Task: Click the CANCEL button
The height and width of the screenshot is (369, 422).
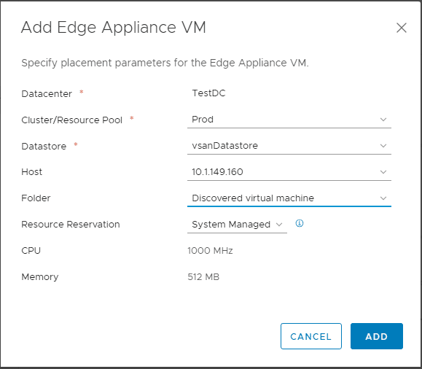Action: tap(310, 336)
